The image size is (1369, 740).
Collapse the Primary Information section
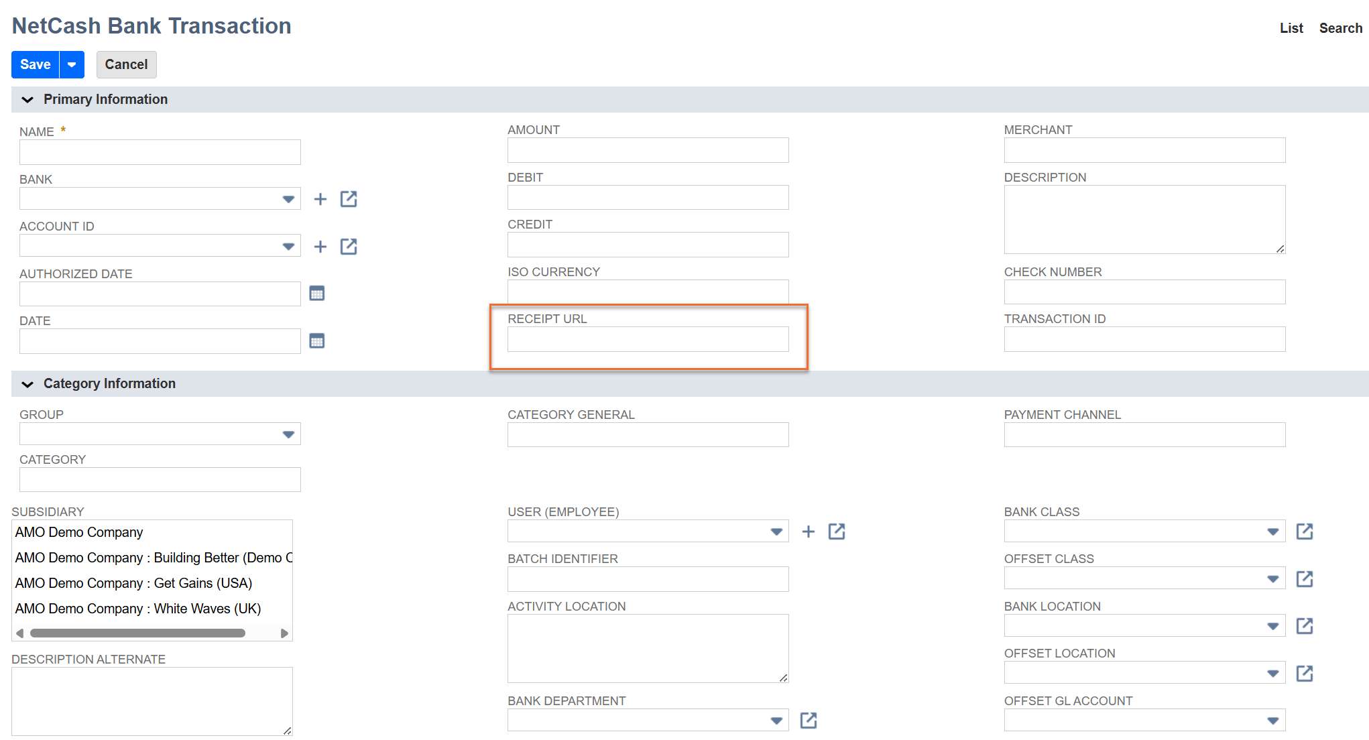(27, 100)
